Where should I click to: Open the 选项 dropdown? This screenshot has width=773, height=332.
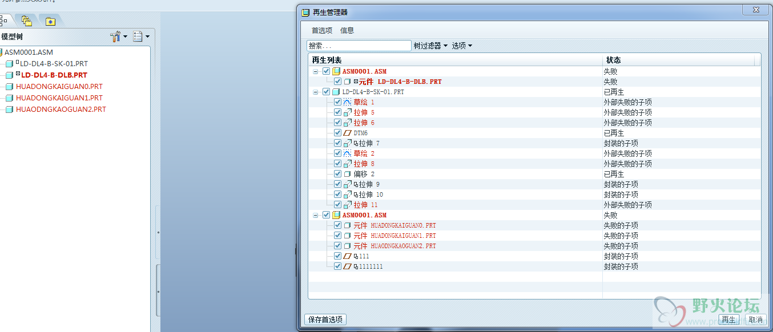(x=462, y=46)
